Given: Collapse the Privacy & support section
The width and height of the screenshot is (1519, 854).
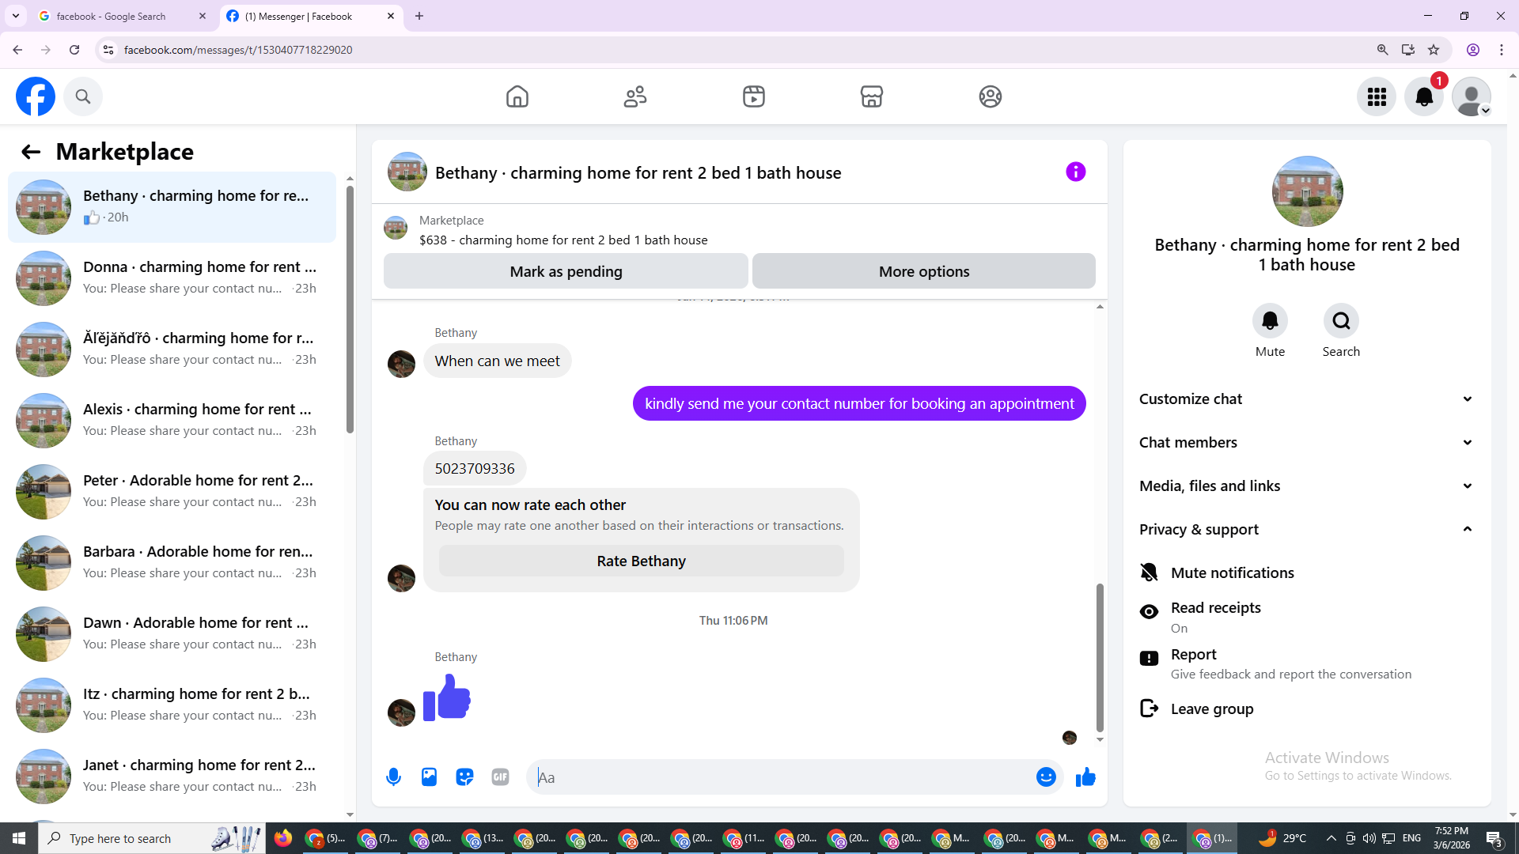Looking at the screenshot, I should pyautogui.click(x=1306, y=530).
